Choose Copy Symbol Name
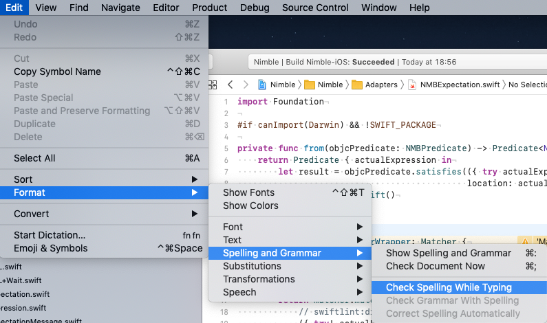The width and height of the screenshot is (547, 323). (57, 71)
